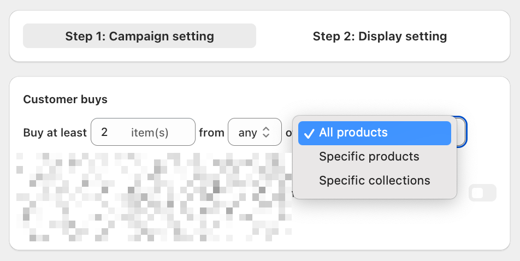Click the checkmark beside All products
Image resolution: width=520 pixels, height=261 pixels.
point(309,133)
